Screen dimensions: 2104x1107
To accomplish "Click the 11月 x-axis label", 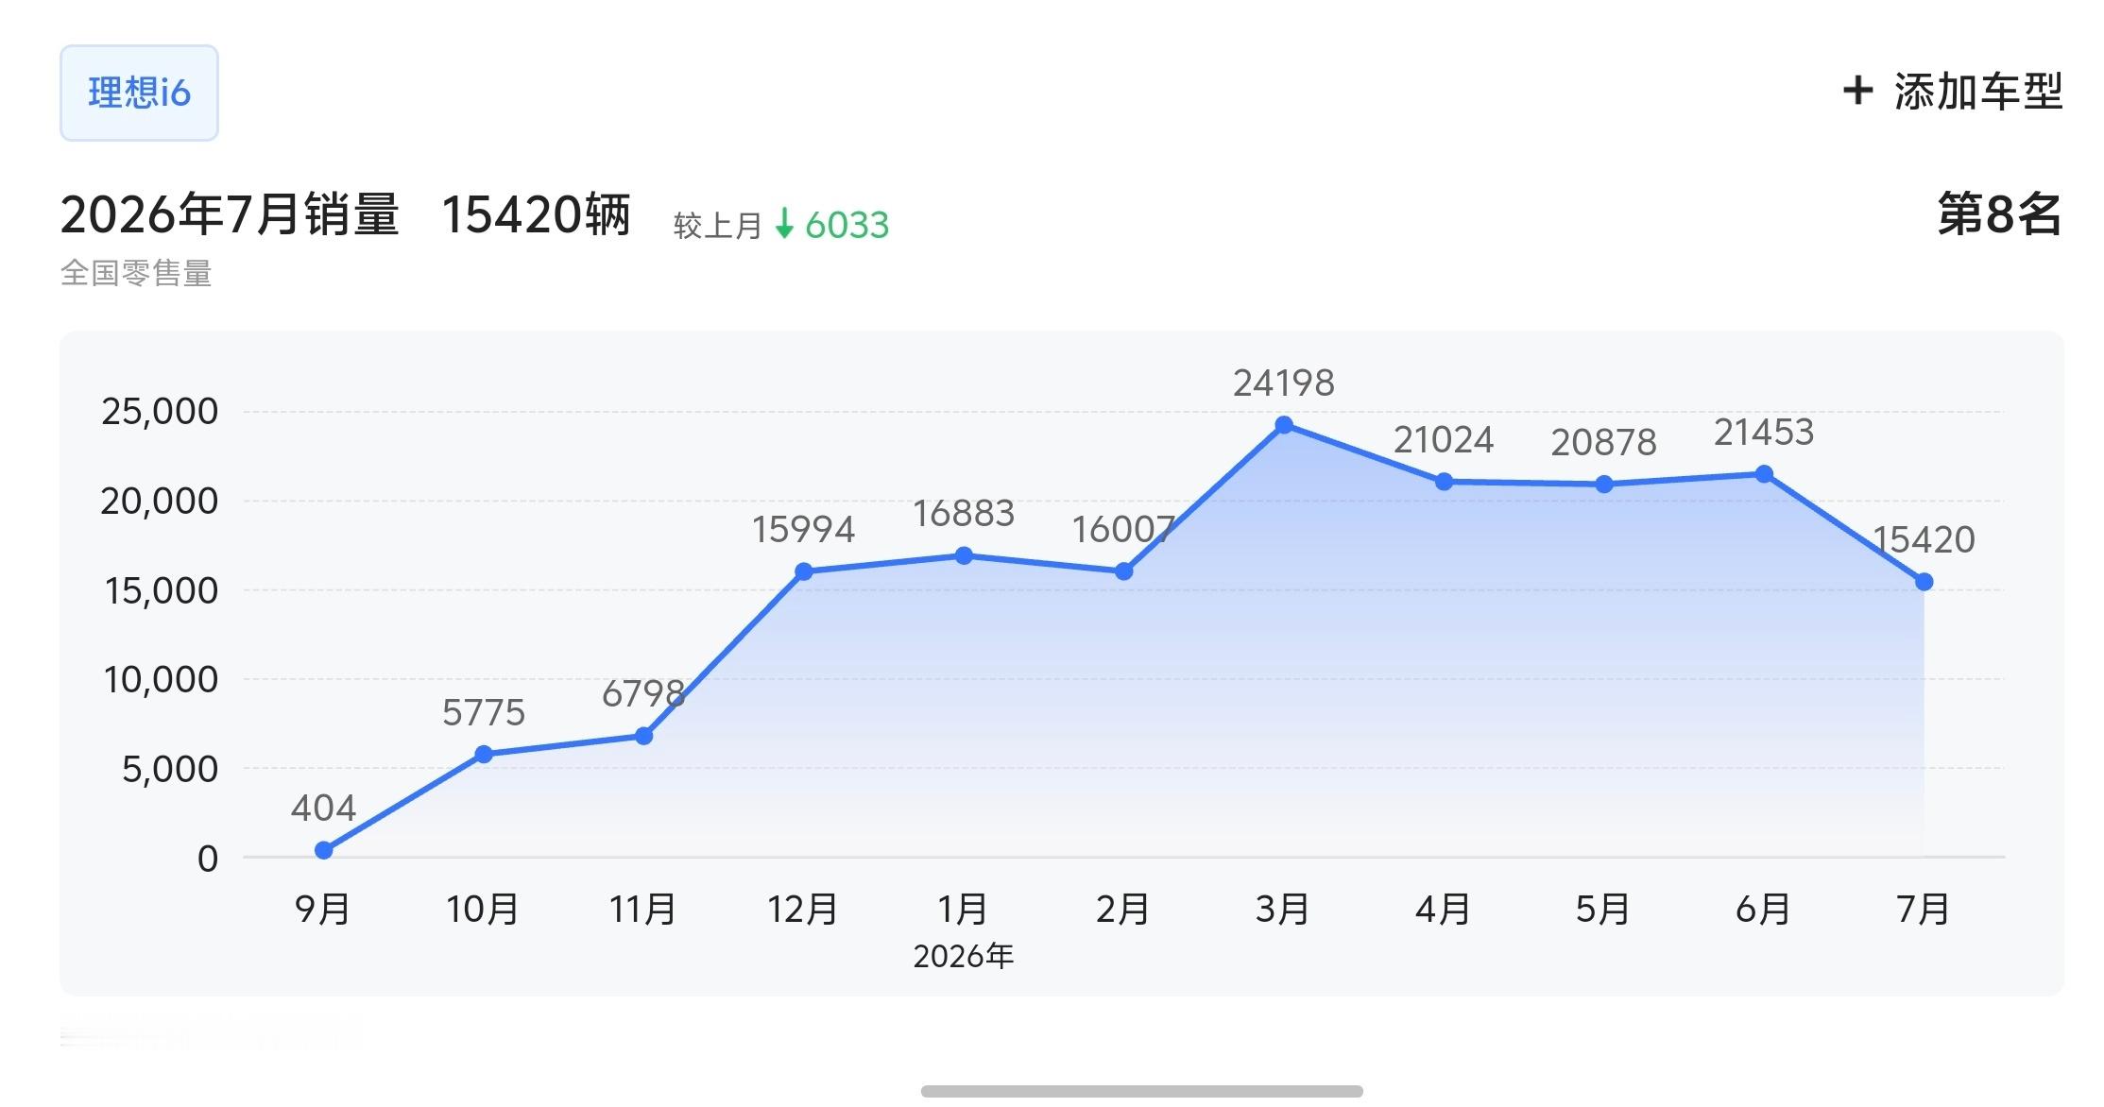I will click(642, 910).
